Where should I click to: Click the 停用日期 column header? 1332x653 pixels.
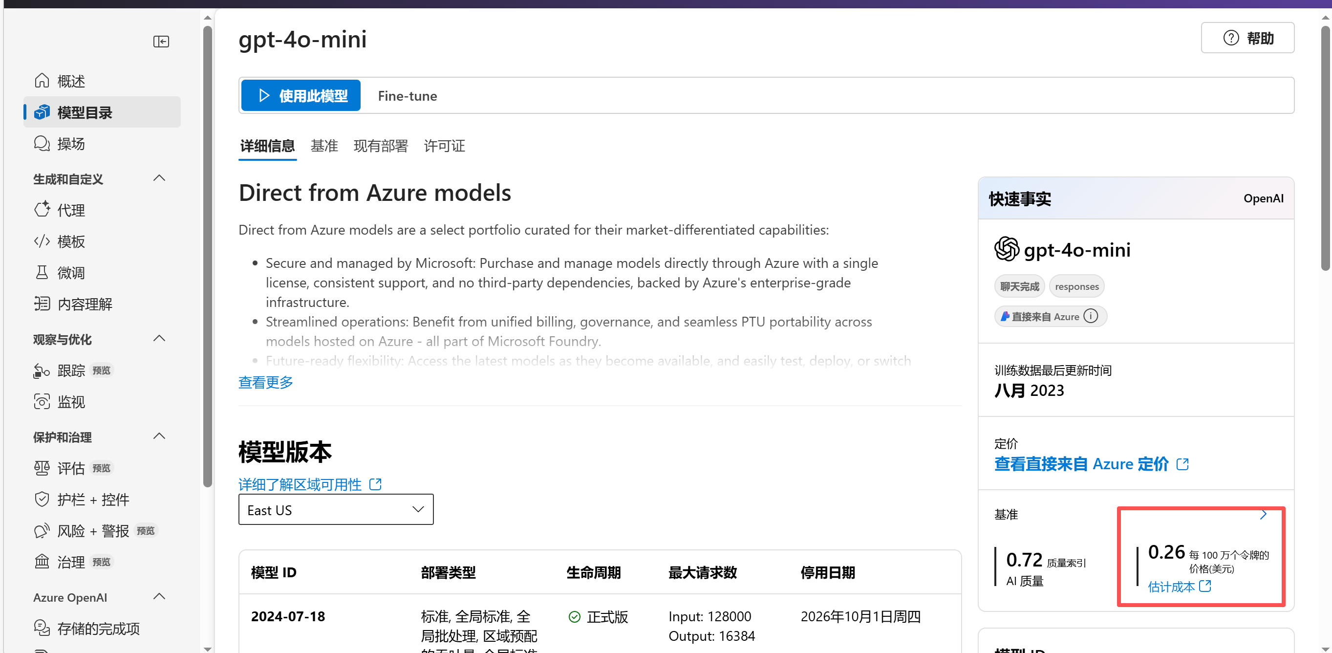click(827, 572)
